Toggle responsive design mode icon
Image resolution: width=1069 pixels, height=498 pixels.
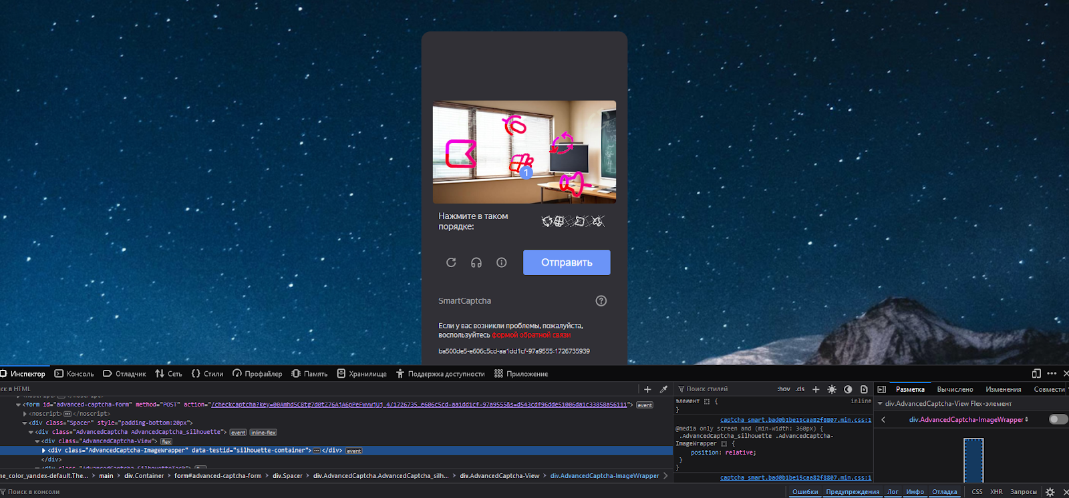pos(1036,373)
